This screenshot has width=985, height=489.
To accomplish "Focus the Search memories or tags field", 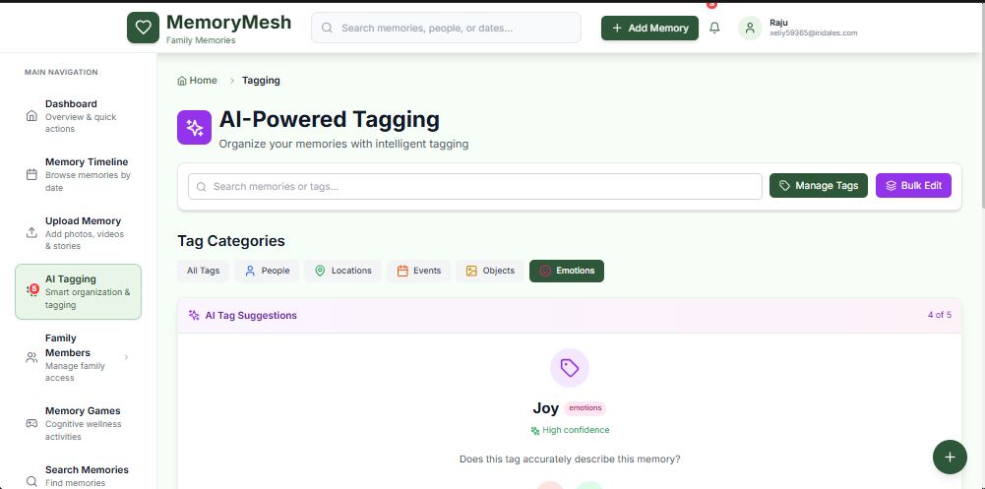I will (475, 186).
